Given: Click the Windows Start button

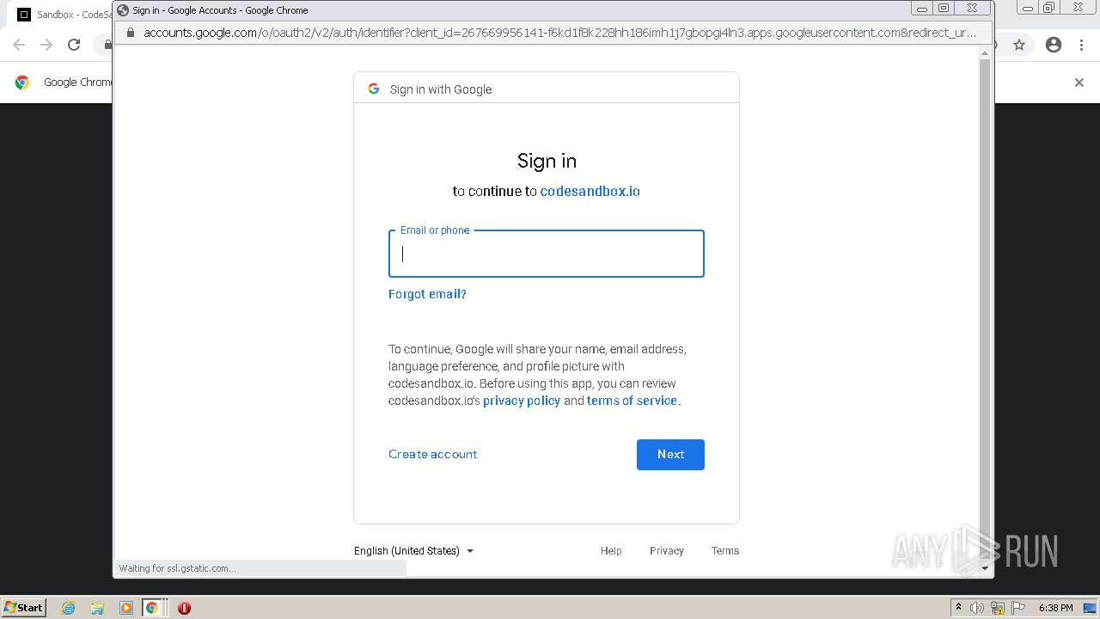Looking at the screenshot, I should tap(23, 607).
